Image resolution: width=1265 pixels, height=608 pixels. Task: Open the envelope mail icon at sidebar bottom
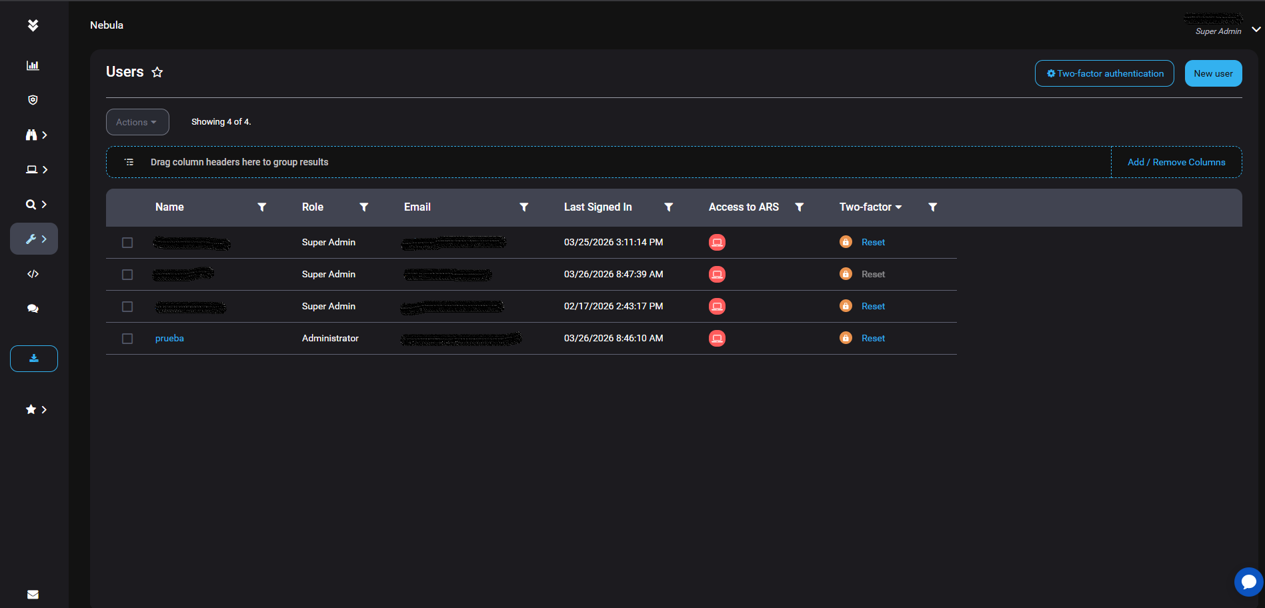[33, 595]
